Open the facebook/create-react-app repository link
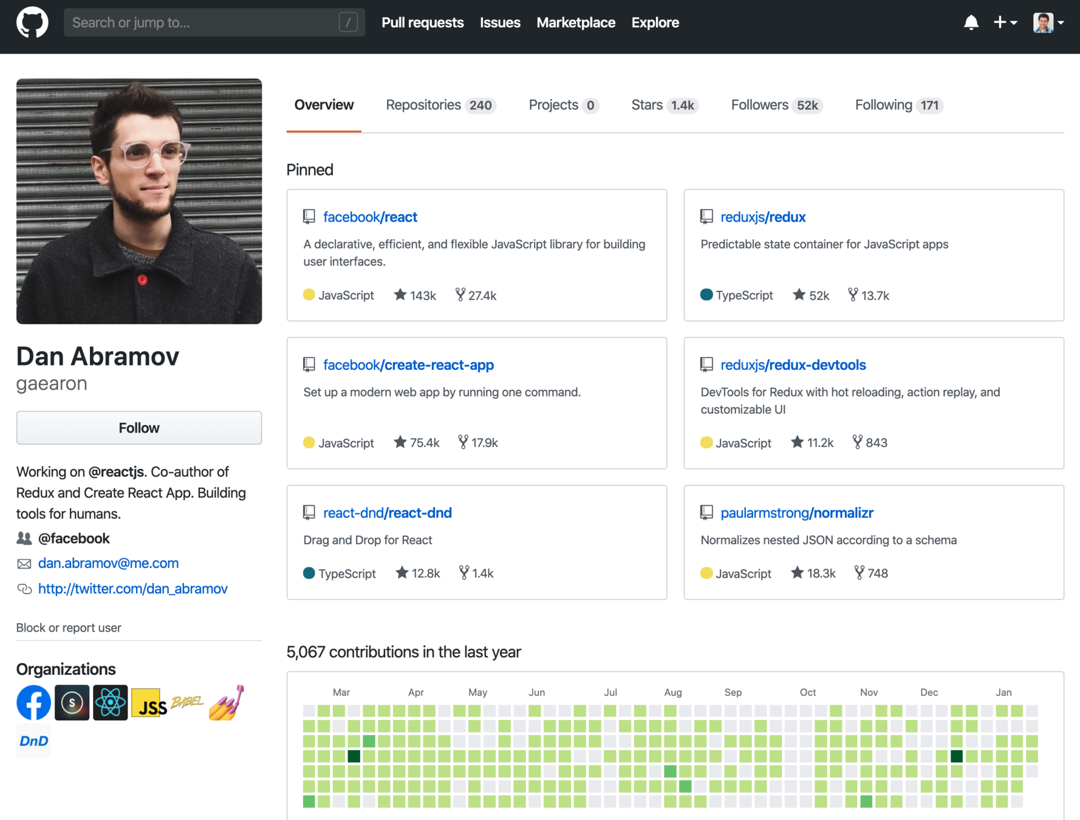 tap(408, 364)
